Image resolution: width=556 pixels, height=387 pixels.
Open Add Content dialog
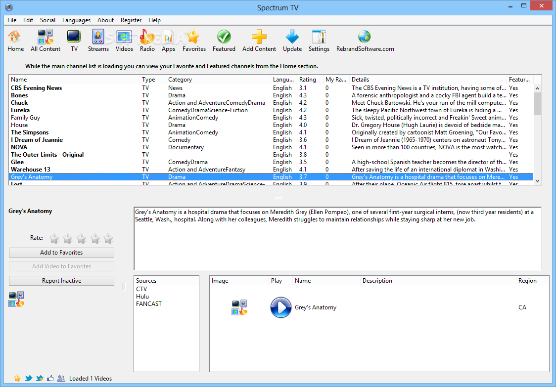[259, 41]
